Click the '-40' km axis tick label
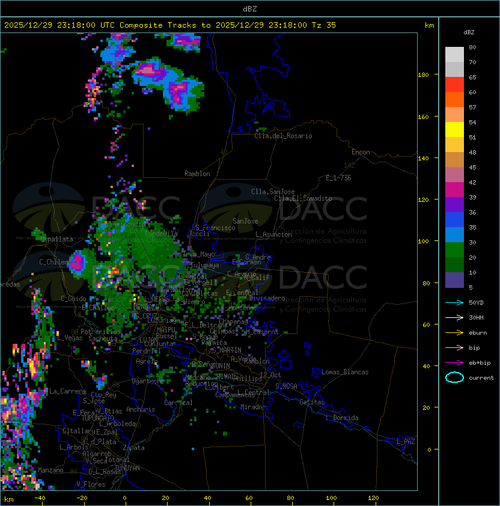Image resolution: width=500 pixels, height=506 pixels. click(x=40, y=498)
